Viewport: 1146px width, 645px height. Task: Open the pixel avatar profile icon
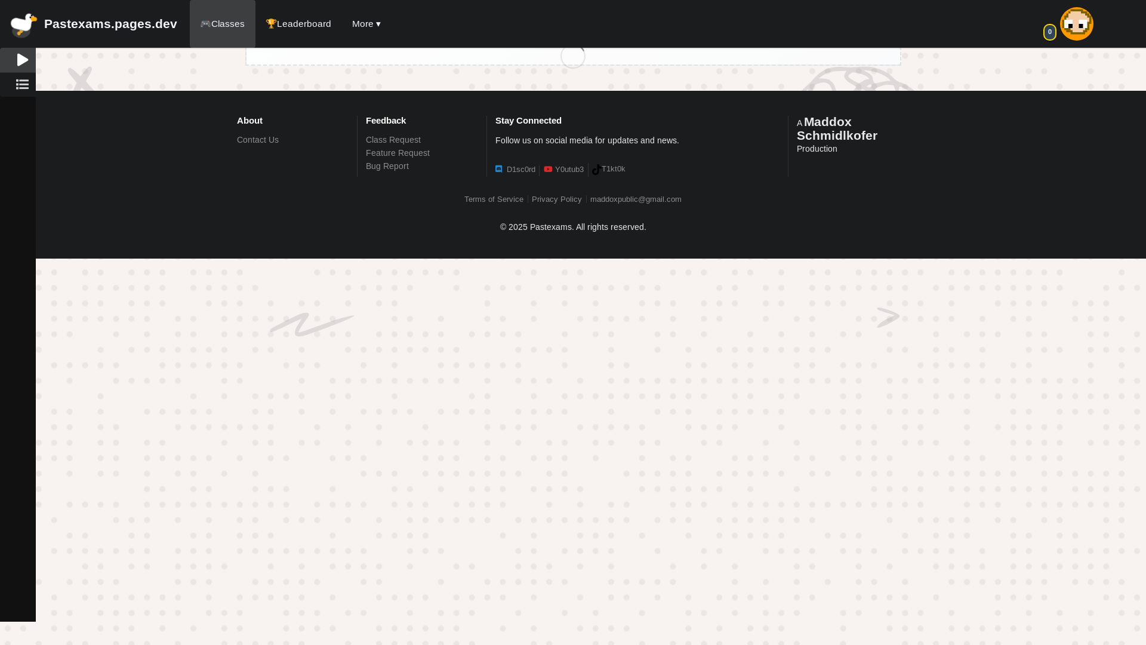tap(1076, 24)
